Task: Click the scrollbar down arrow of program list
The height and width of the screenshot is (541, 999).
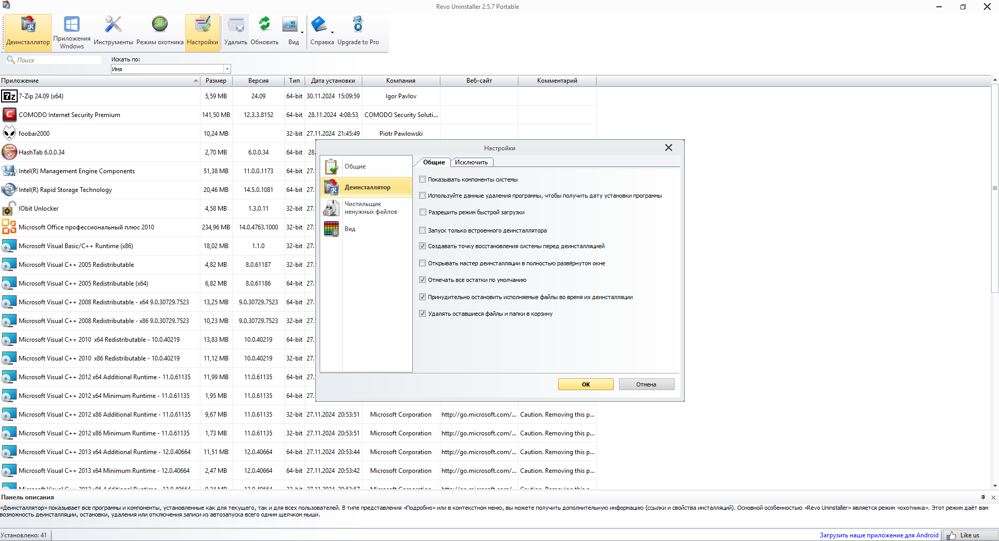Action: [x=995, y=486]
